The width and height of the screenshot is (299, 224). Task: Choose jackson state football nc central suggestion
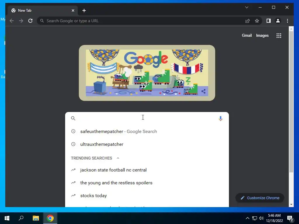(x=147, y=170)
